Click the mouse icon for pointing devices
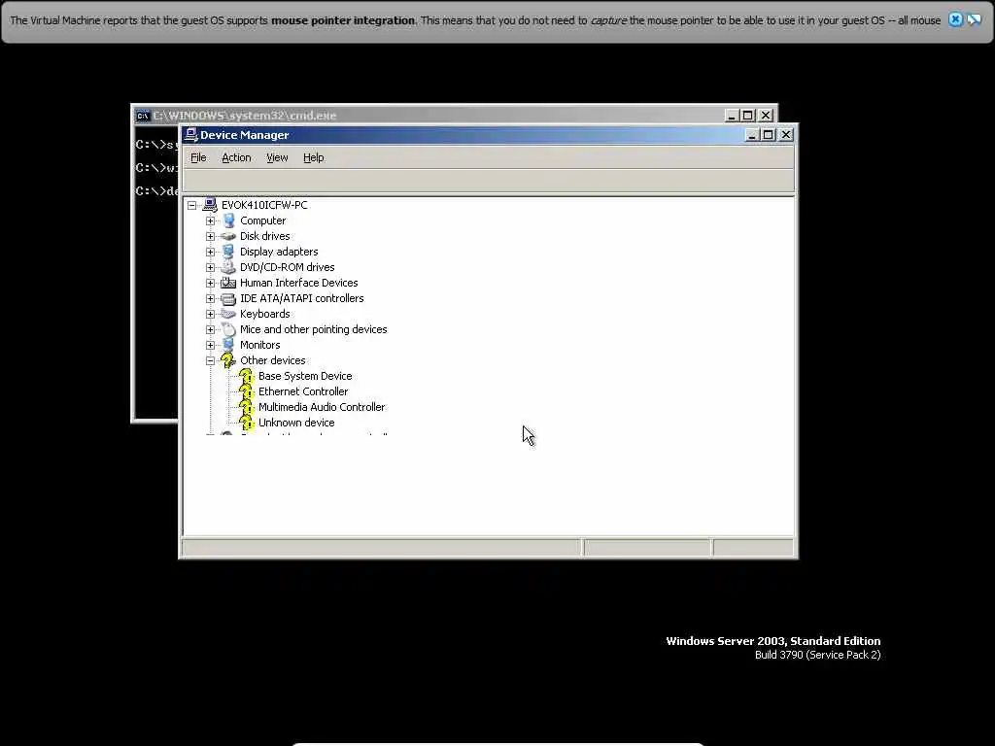Viewport: 995px width, 746px height. click(228, 329)
